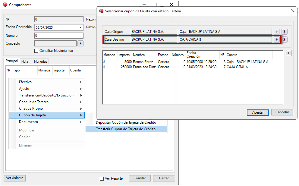Click the Aceptar button

(x=258, y=112)
